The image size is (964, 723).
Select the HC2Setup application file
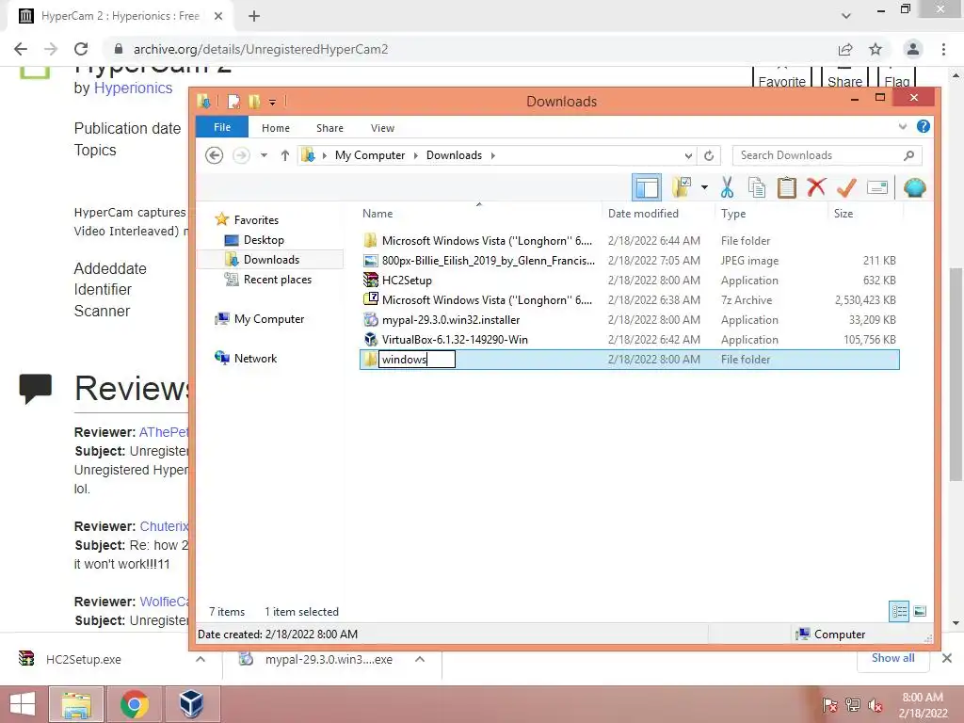(x=630, y=281)
